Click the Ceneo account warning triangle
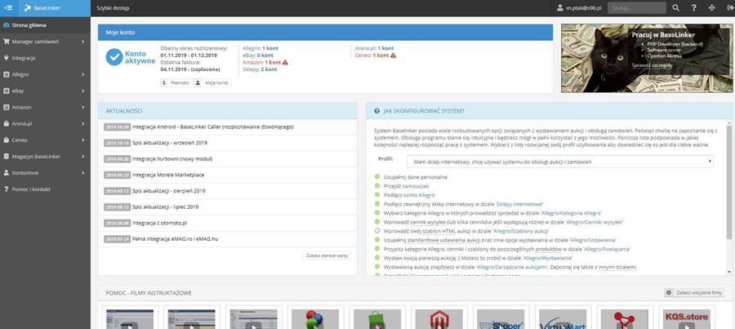Image resolution: width=735 pixels, height=329 pixels. coord(393,56)
